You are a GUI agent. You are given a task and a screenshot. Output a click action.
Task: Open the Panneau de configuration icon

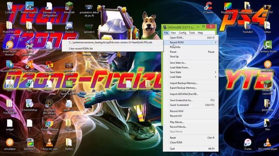(49, 9)
